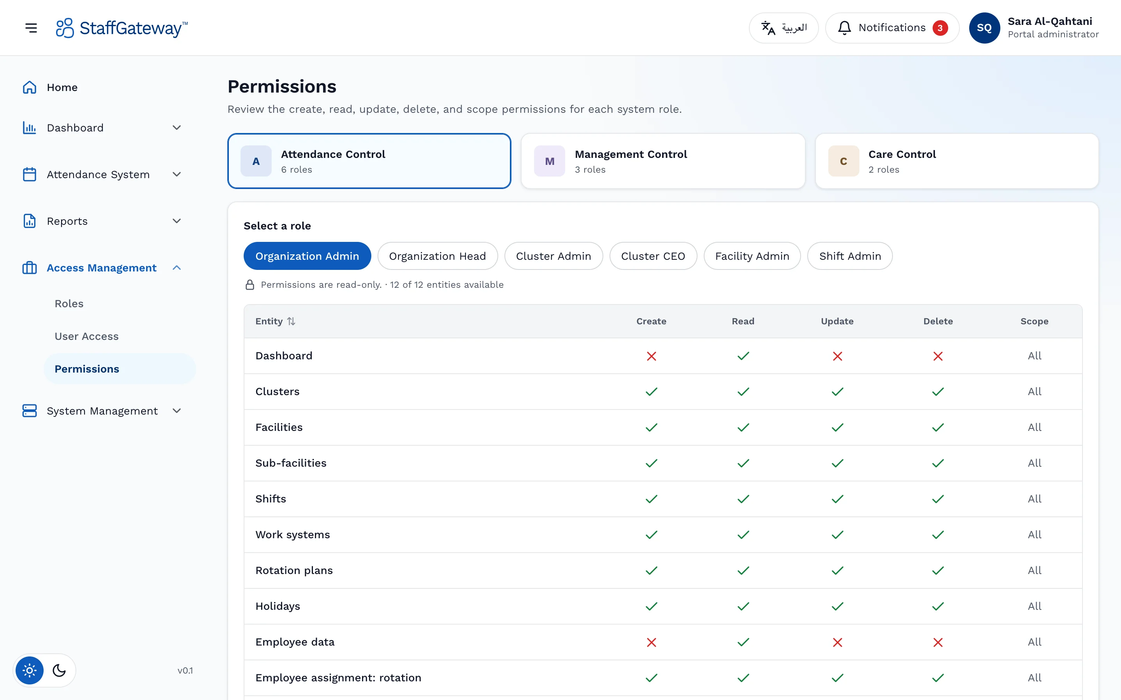The image size is (1121, 700).
Task: Sort table by Entity column
Action: (275, 321)
